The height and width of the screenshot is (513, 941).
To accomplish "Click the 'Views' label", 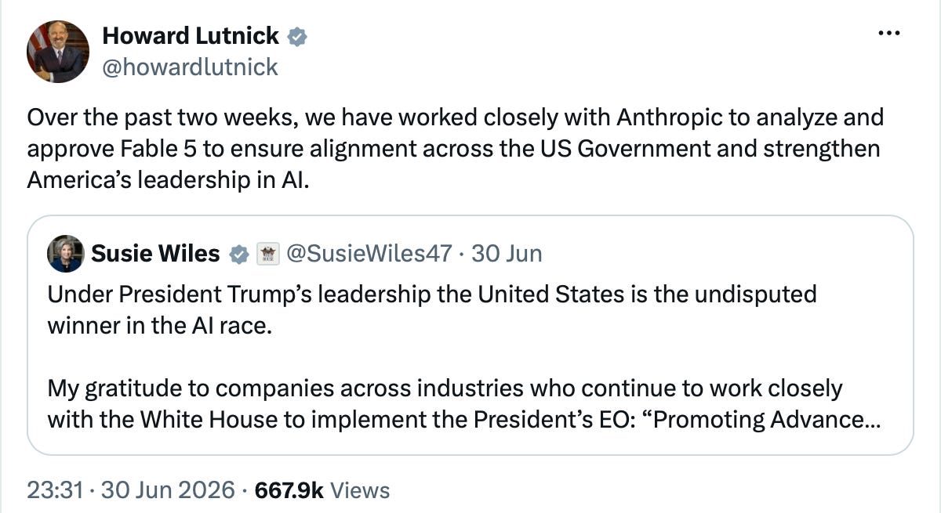I will (360, 490).
